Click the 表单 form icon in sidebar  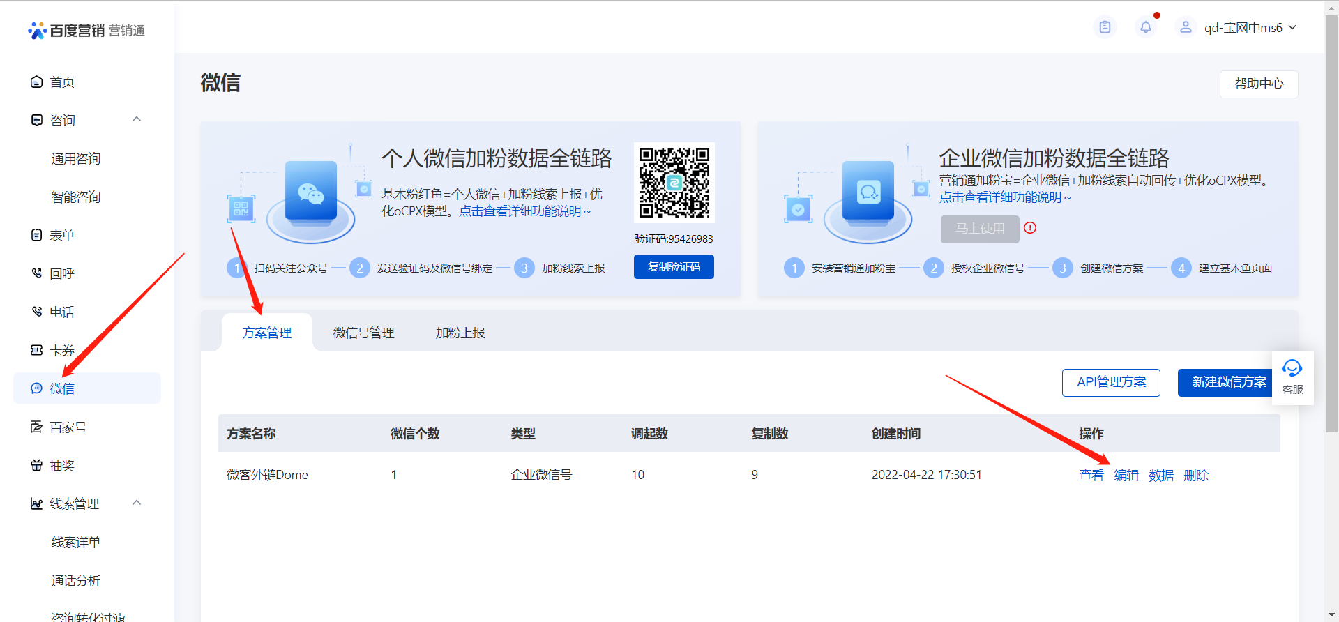pos(37,235)
